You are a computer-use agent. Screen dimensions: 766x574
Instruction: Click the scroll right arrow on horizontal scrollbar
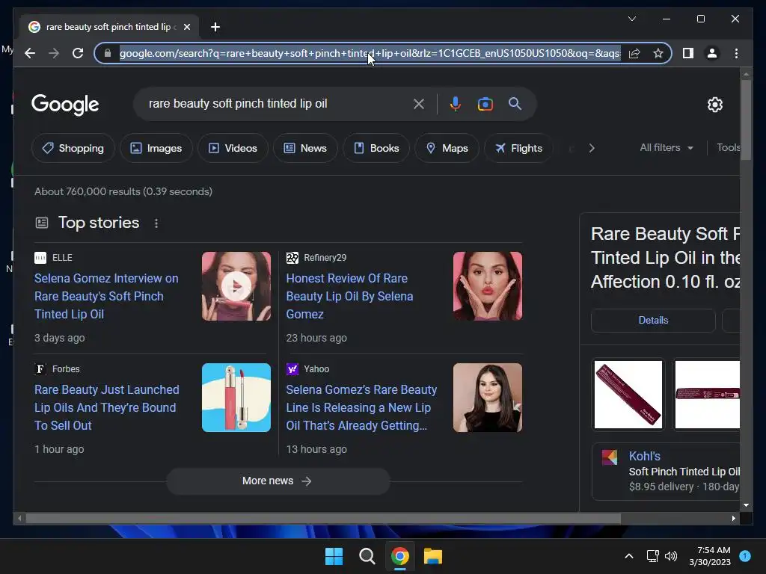pos(733,519)
